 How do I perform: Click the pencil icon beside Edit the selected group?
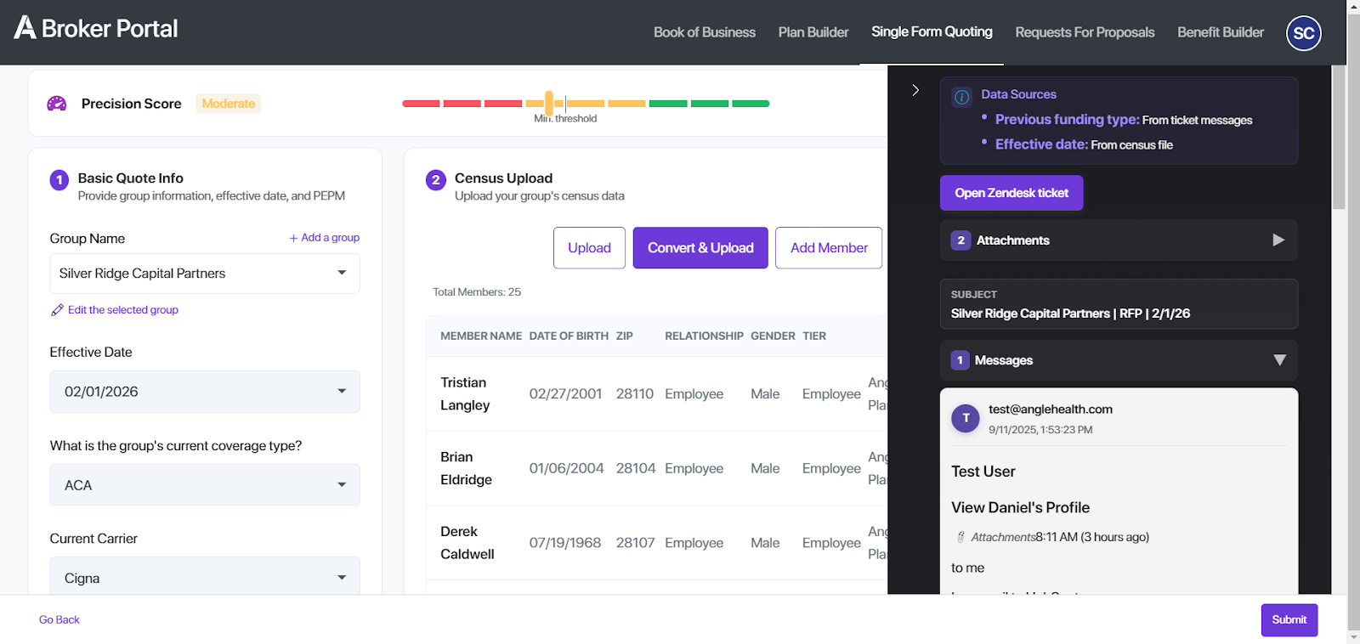coord(57,310)
